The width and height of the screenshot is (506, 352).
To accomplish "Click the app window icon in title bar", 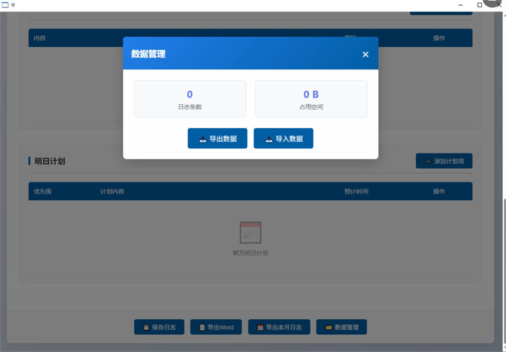I will pos(5,5).
